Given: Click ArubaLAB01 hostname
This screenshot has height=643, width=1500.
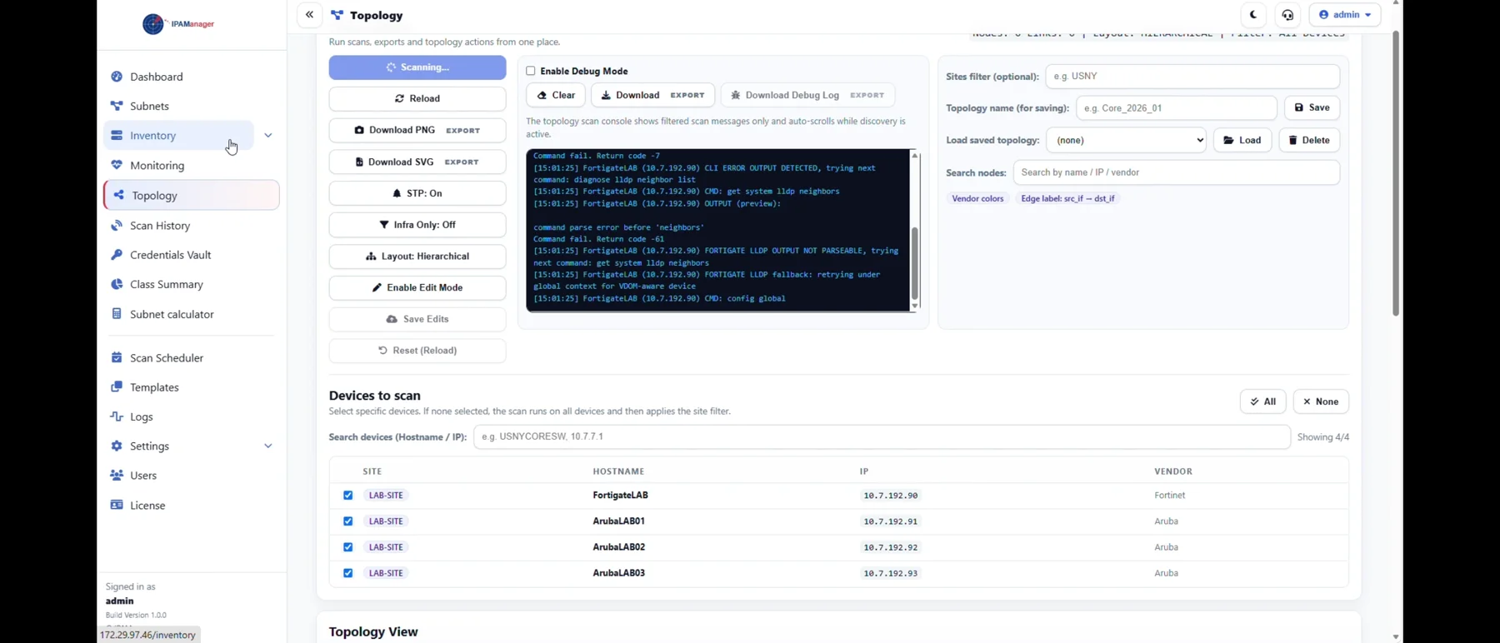Looking at the screenshot, I should pos(619,521).
